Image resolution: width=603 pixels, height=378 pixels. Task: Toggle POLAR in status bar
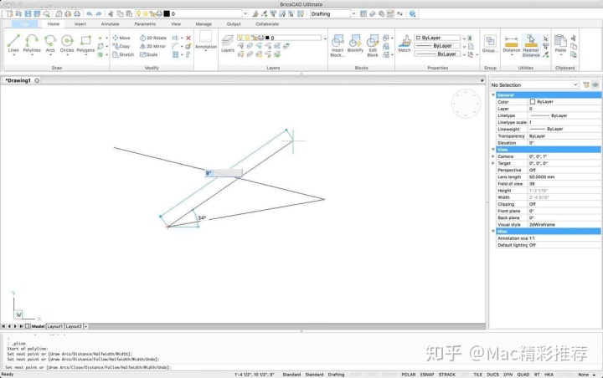pos(409,375)
